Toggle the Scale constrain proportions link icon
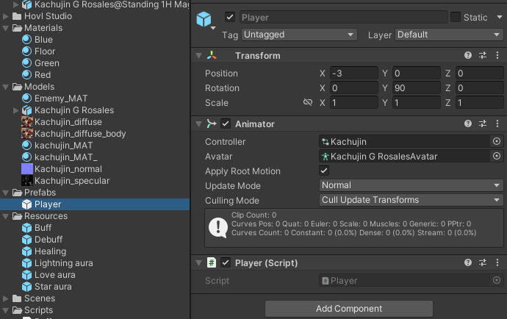 pos(308,103)
